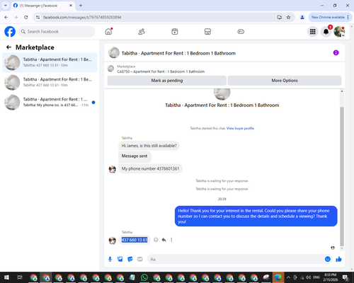Click Tabitha's avatar in chat header
The height and width of the screenshot is (283, 354).
coord(114,53)
